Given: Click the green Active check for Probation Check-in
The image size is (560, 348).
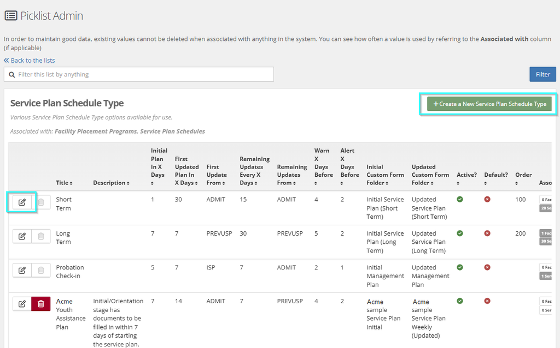Looking at the screenshot, I should (460, 267).
